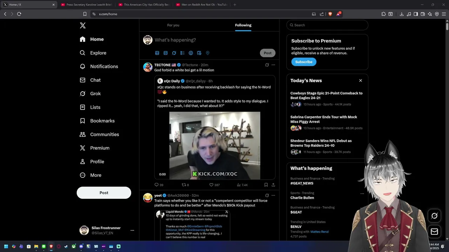This screenshot has width=449, height=252.
Task: Switch to the For you tab
Action: pos(173,25)
